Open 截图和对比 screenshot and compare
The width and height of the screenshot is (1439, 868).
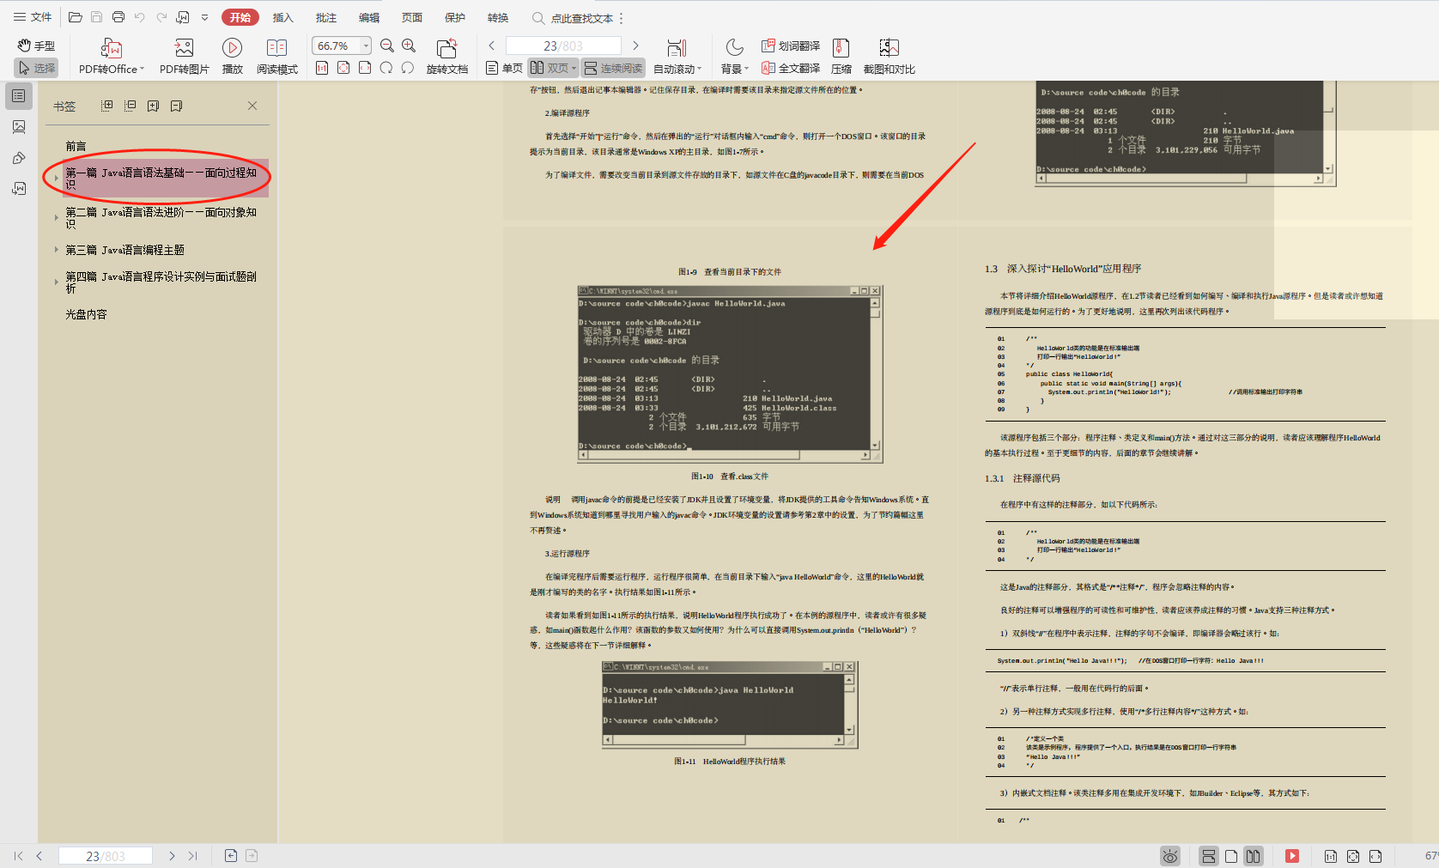click(889, 57)
